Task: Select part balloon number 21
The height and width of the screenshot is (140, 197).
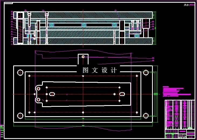Action: pyautogui.click(x=153, y=29)
